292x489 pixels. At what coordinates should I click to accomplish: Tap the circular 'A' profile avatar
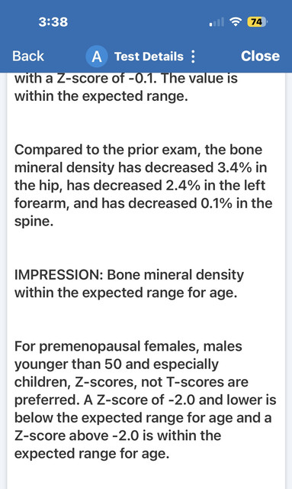97,57
